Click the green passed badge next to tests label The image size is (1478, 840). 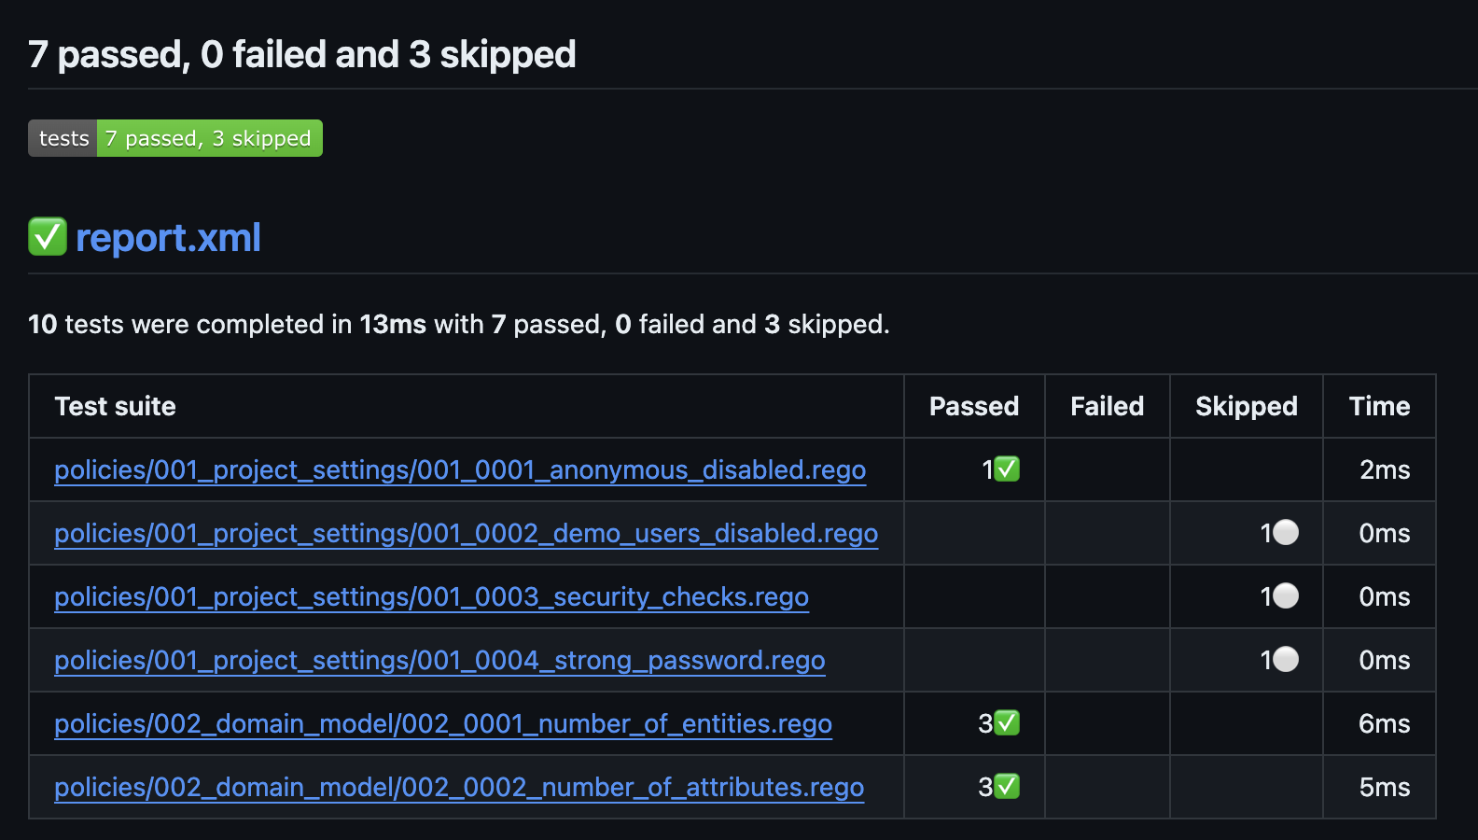(207, 137)
